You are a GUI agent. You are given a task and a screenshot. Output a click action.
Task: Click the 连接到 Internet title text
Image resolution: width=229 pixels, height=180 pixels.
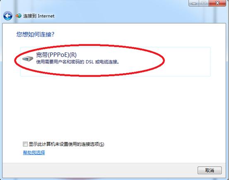coord(39,16)
